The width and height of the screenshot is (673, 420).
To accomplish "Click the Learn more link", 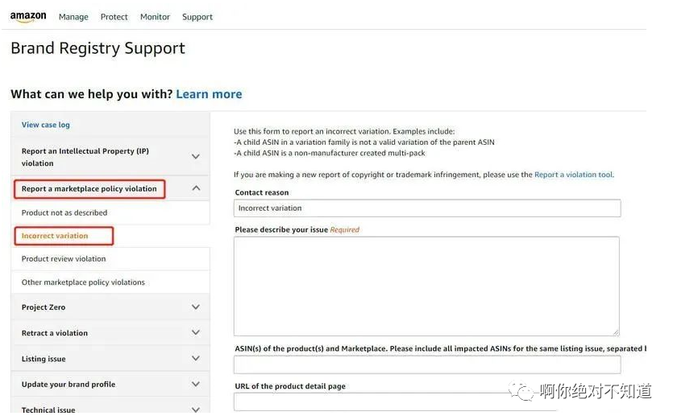I will pyautogui.click(x=209, y=94).
